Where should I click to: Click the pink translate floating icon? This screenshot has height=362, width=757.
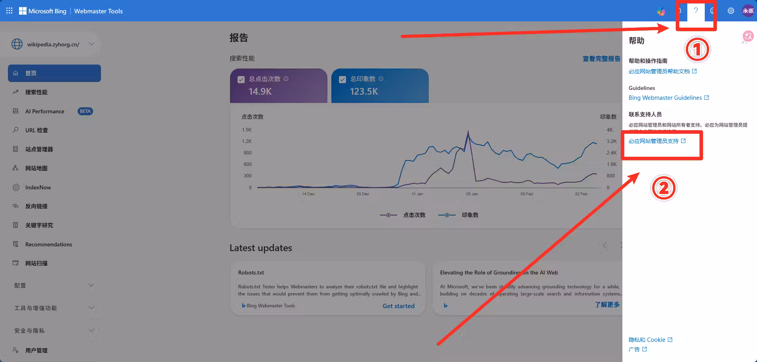point(748,36)
